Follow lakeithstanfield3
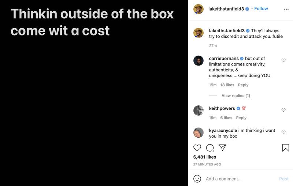Image resolution: width=293 pixels, height=186 pixels. (x=261, y=9)
